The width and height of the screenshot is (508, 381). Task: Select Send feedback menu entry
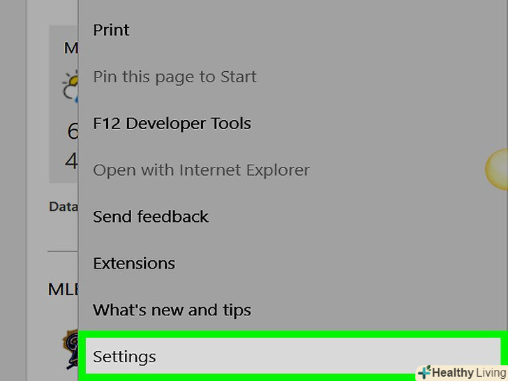click(x=151, y=217)
